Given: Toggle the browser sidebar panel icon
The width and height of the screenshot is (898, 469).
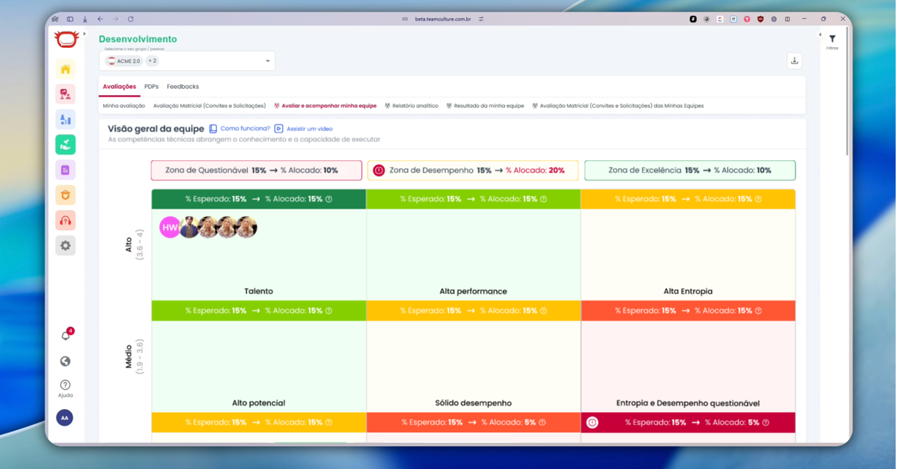Looking at the screenshot, I should [x=70, y=19].
